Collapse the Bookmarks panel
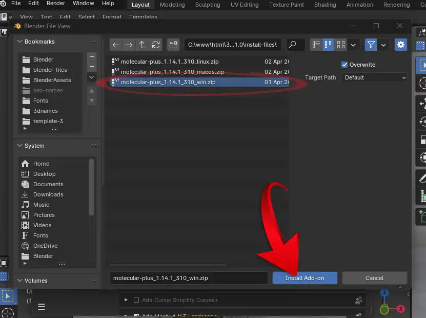The width and height of the screenshot is (426, 318). (19, 42)
